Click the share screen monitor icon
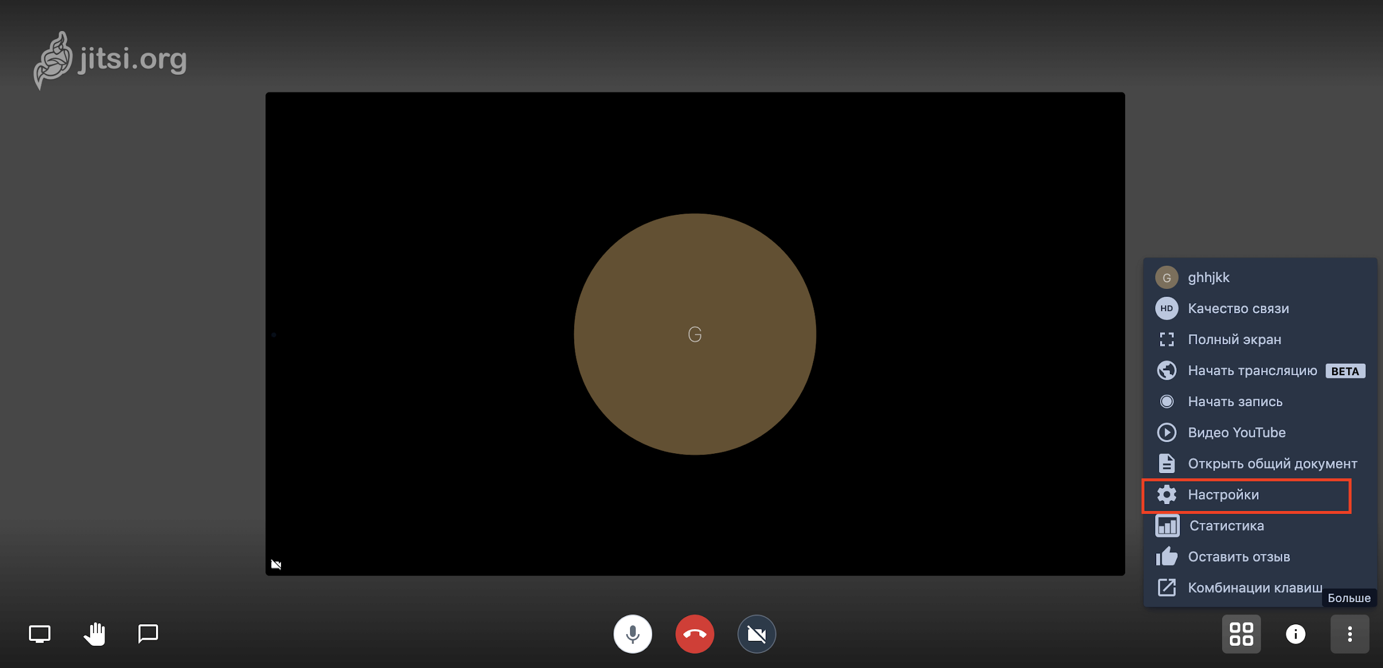1383x668 pixels. pos(39,634)
